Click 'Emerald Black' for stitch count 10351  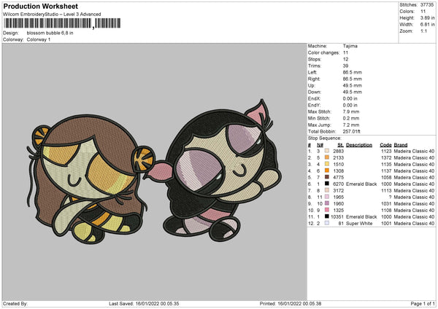point(361,216)
